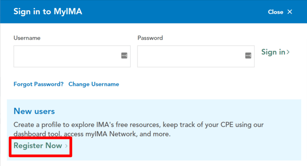Click the chevron arrow after Sign in

(x=288, y=52)
